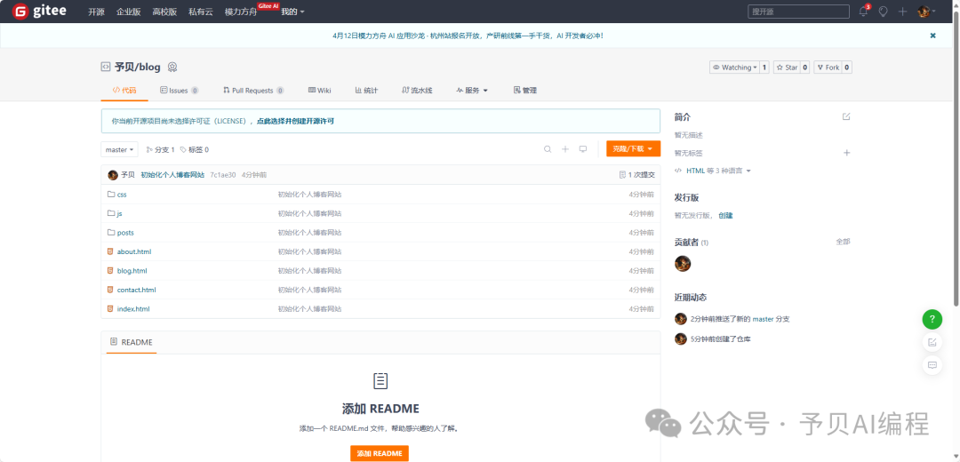Click the 添加 README button
Image resolution: width=960 pixels, height=462 pixels.
coord(380,453)
